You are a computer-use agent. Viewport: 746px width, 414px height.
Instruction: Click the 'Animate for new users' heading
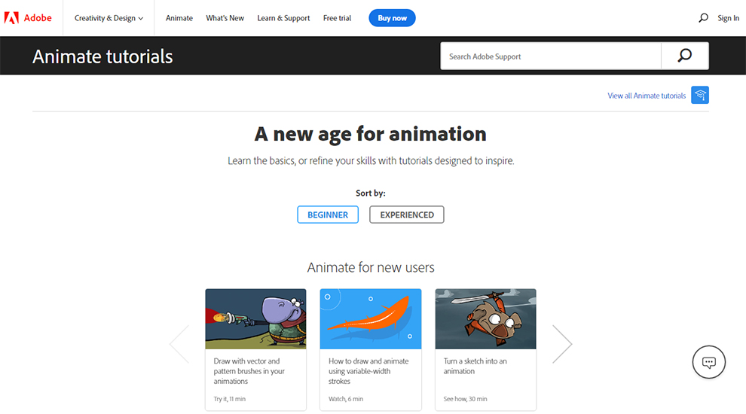[x=371, y=267]
